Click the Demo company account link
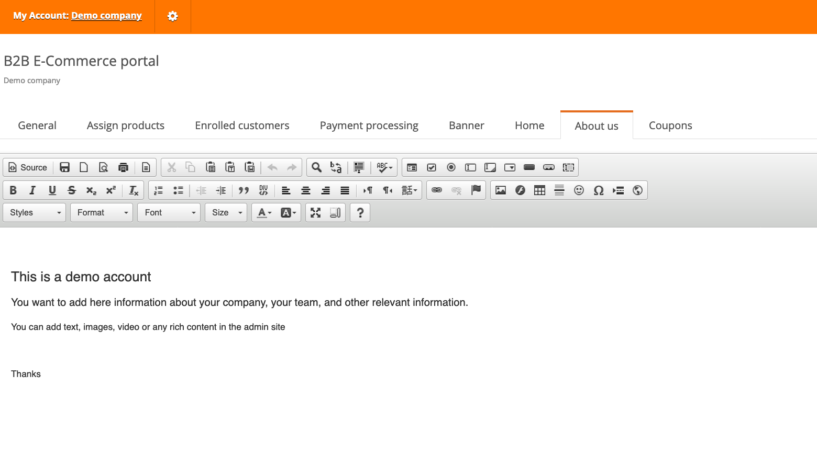Screen dimensions: 817x456 106,16
